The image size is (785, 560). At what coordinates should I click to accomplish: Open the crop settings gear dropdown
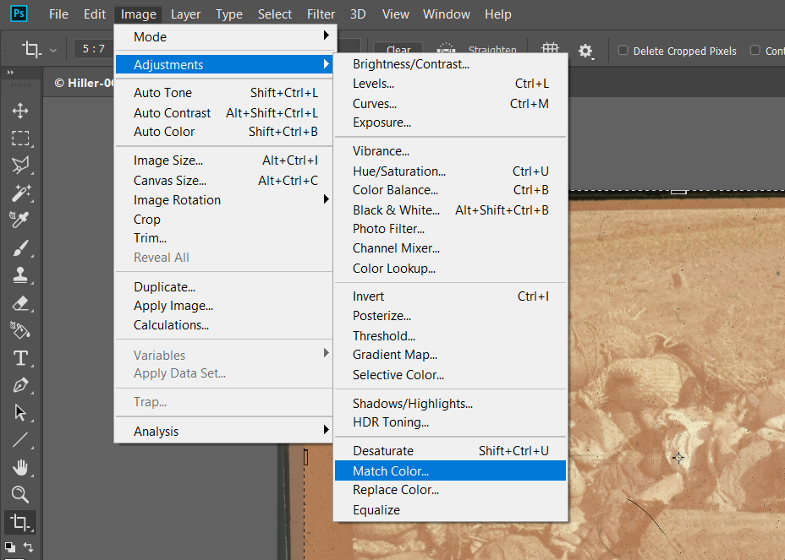tap(585, 51)
